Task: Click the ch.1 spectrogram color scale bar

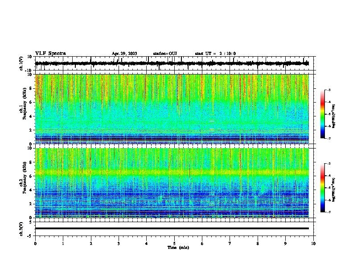Action: (x=322, y=114)
